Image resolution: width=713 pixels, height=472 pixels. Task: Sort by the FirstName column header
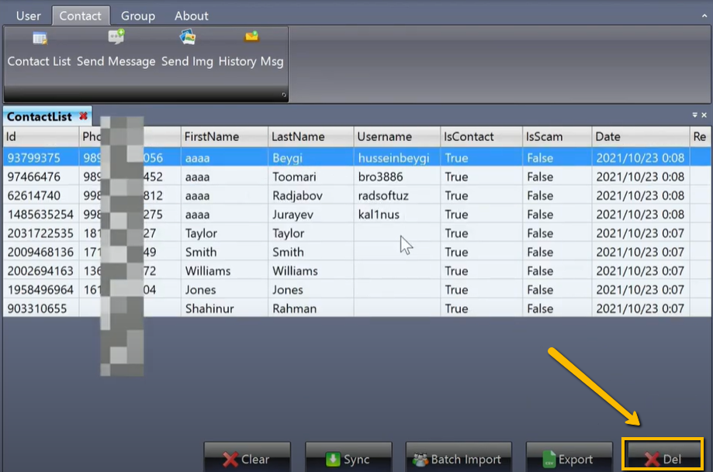pyautogui.click(x=211, y=136)
